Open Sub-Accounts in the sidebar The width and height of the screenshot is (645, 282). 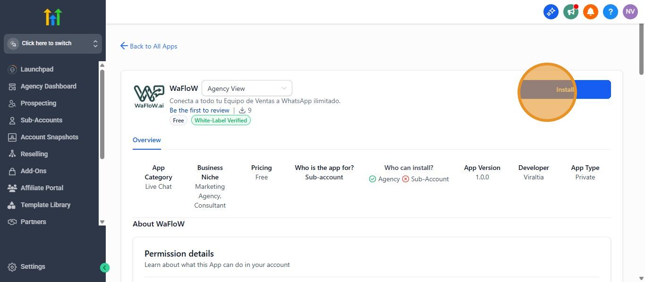tap(41, 120)
